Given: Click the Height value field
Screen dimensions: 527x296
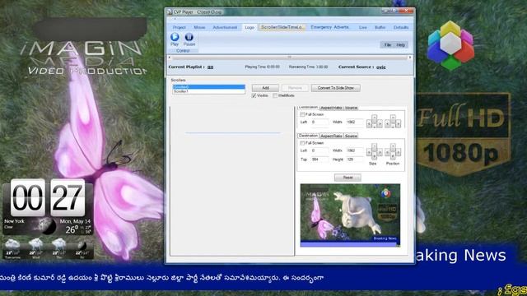Looking at the screenshot, I should click(x=355, y=160).
